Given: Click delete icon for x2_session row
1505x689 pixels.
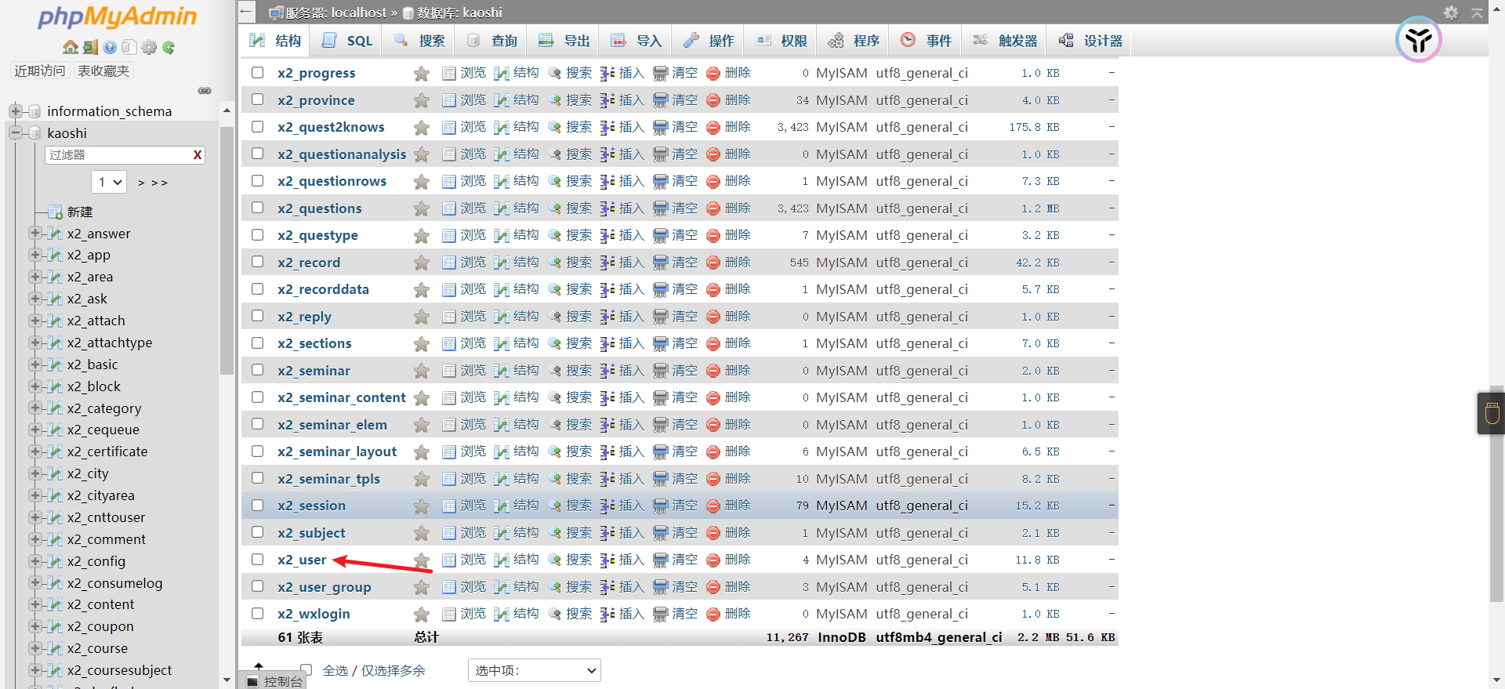Looking at the screenshot, I should click(x=713, y=506).
